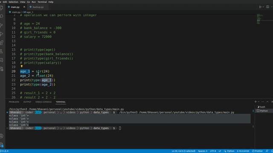Viewport: 273px width, 153px height.
Task: Open the Source Control view
Action: pos(2,25)
